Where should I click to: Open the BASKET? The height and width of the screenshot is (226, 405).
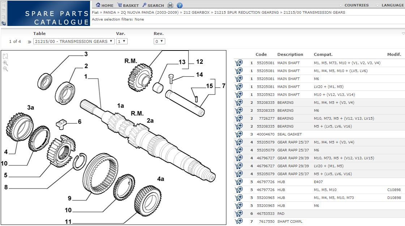(x=128, y=5)
